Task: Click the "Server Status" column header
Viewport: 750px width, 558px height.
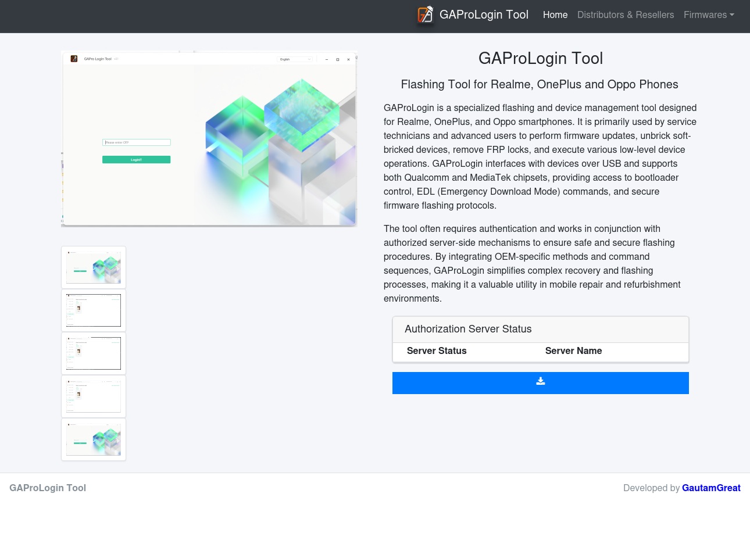Action: 437,351
